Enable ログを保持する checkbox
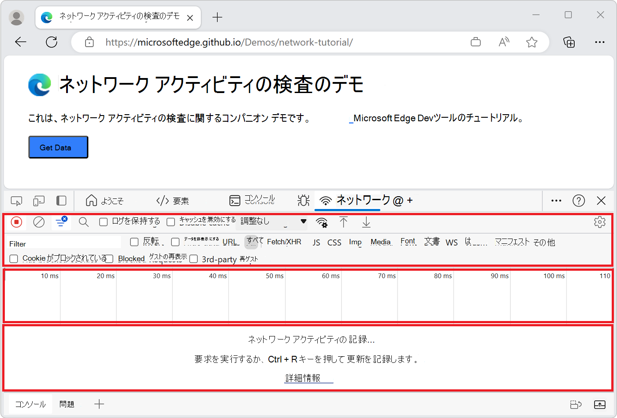This screenshot has width=617, height=418. click(104, 222)
